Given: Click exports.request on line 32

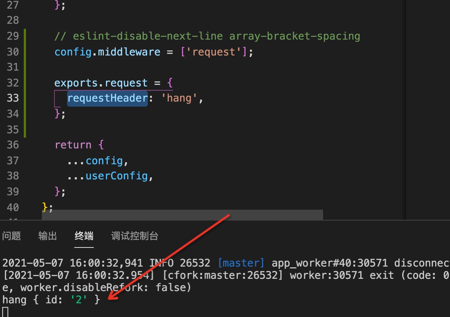Looking at the screenshot, I should click(101, 83).
